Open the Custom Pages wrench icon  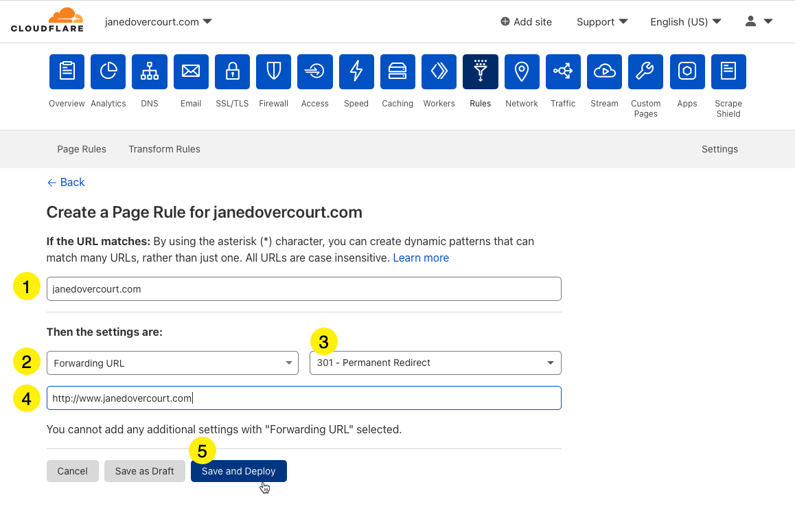tap(646, 71)
